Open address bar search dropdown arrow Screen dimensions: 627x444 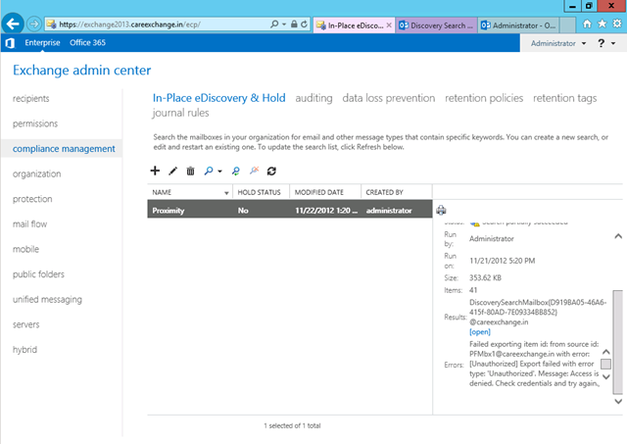pos(284,25)
